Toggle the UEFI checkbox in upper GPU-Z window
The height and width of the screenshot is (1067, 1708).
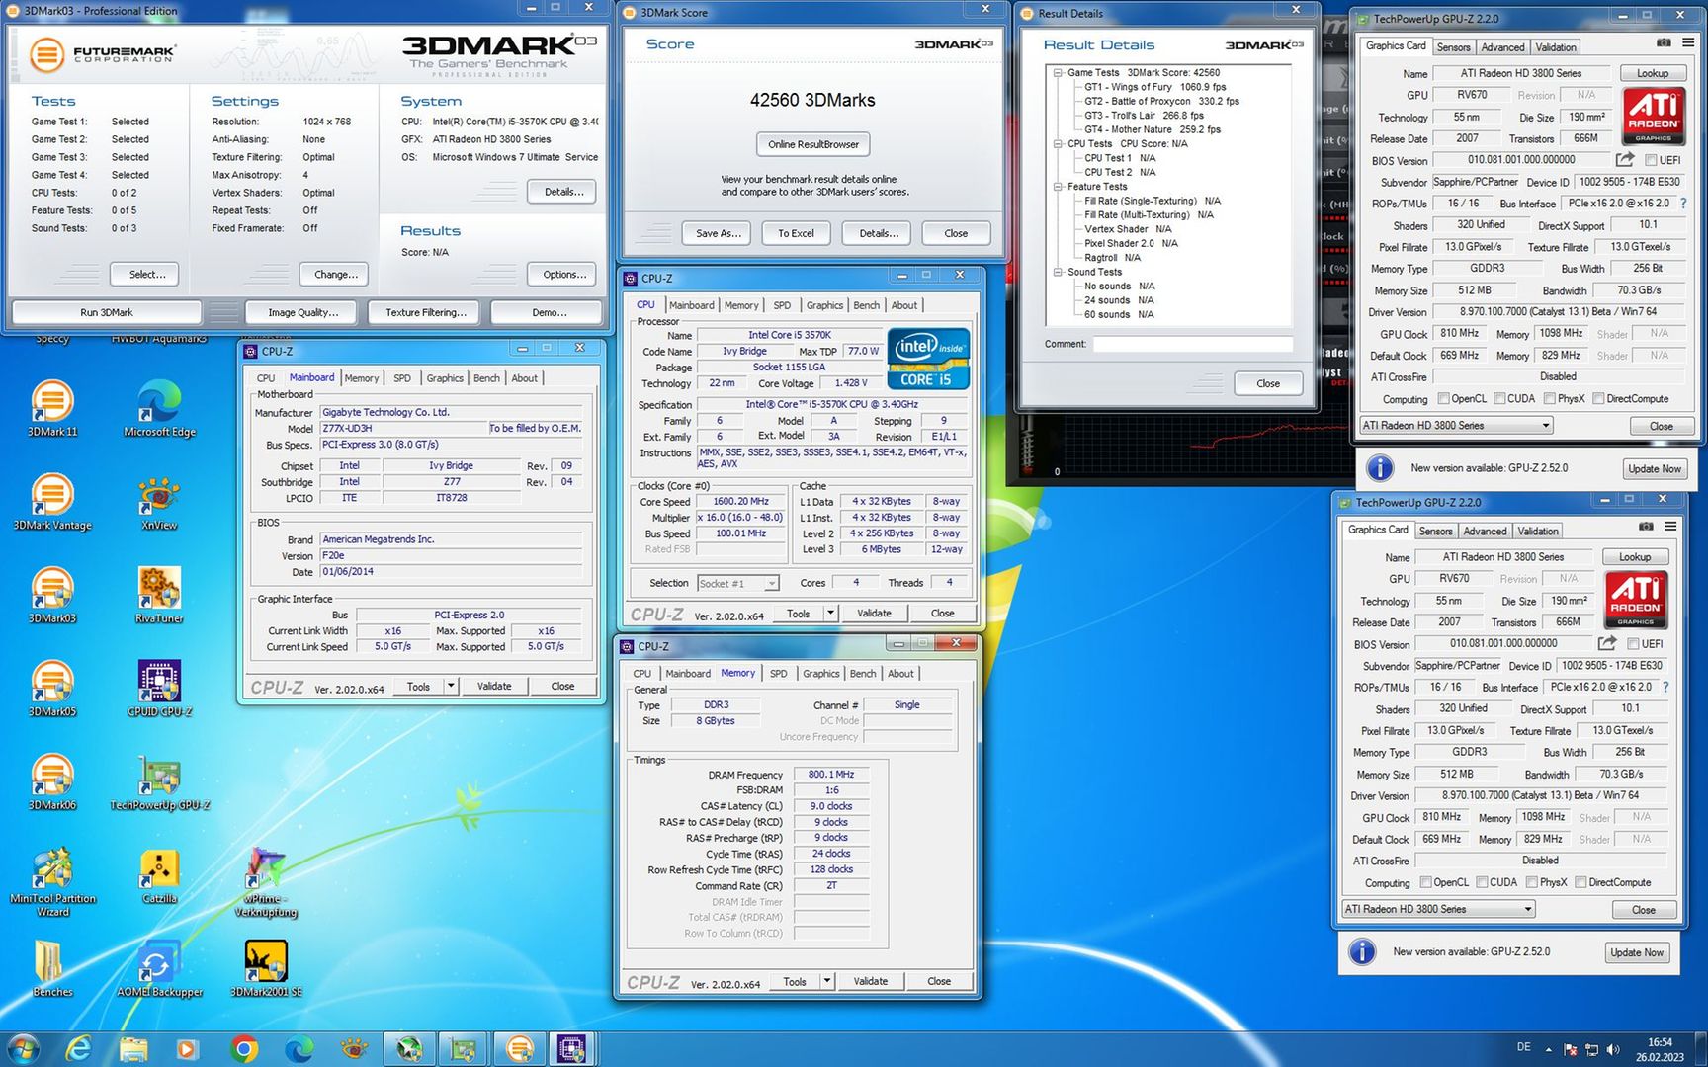(x=1651, y=160)
